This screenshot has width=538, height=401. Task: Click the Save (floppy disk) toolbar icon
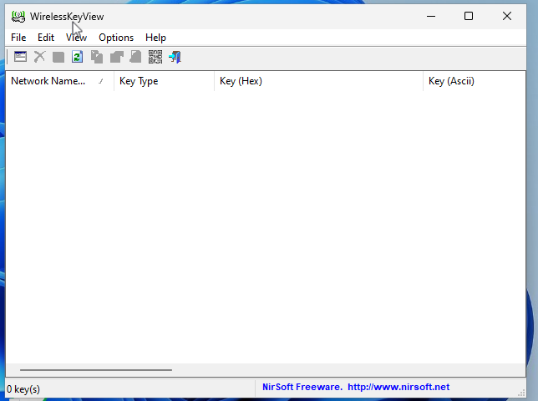tap(58, 57)
